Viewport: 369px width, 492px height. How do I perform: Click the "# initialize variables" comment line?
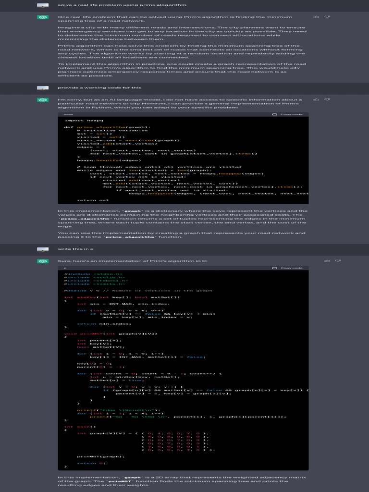pos(112,131)
